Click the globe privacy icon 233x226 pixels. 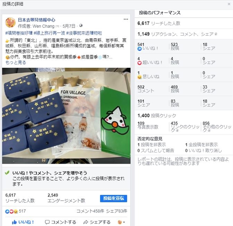click(x=81, y=26)
